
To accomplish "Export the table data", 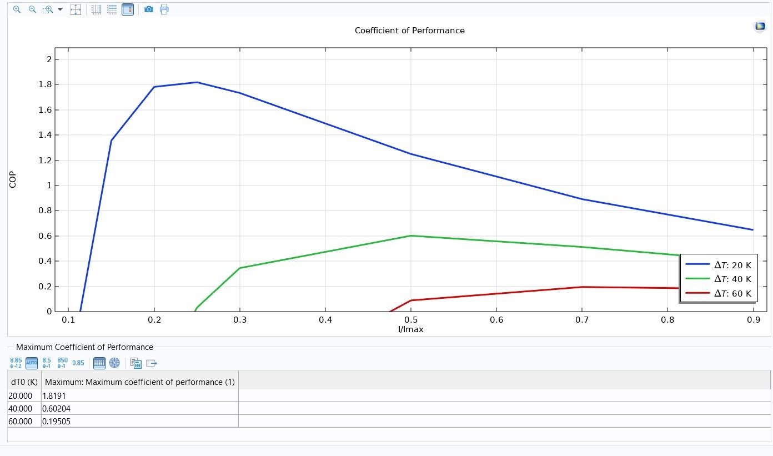I will click(x=152, y=363).
